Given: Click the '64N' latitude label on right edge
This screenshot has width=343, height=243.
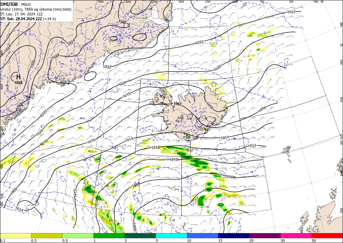Looking at the screenshot, I should click(x=341, y=99).
